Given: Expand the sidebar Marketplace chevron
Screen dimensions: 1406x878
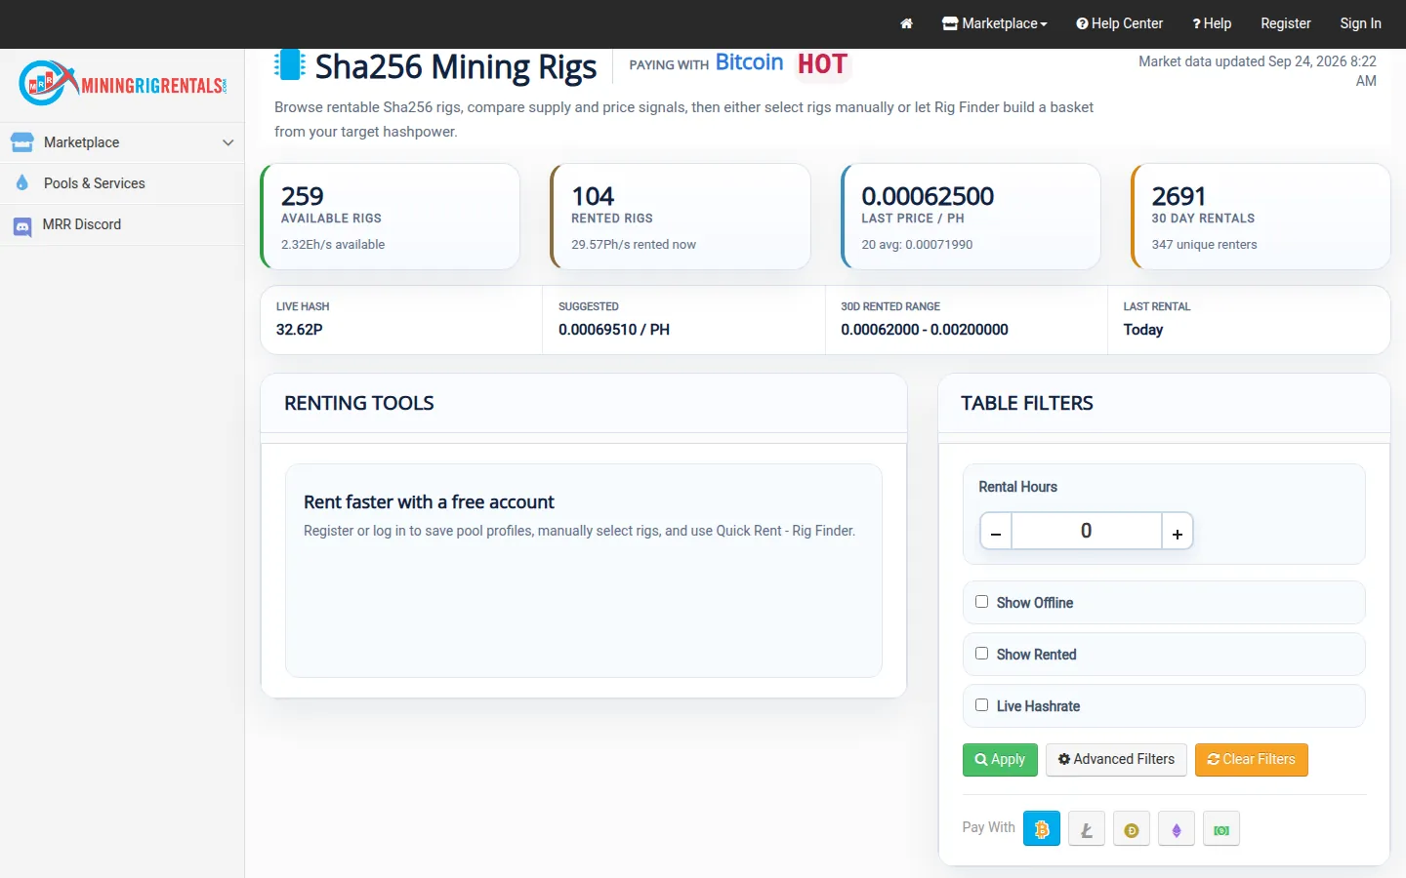Looking at the screenshot, I should [227, 142].
